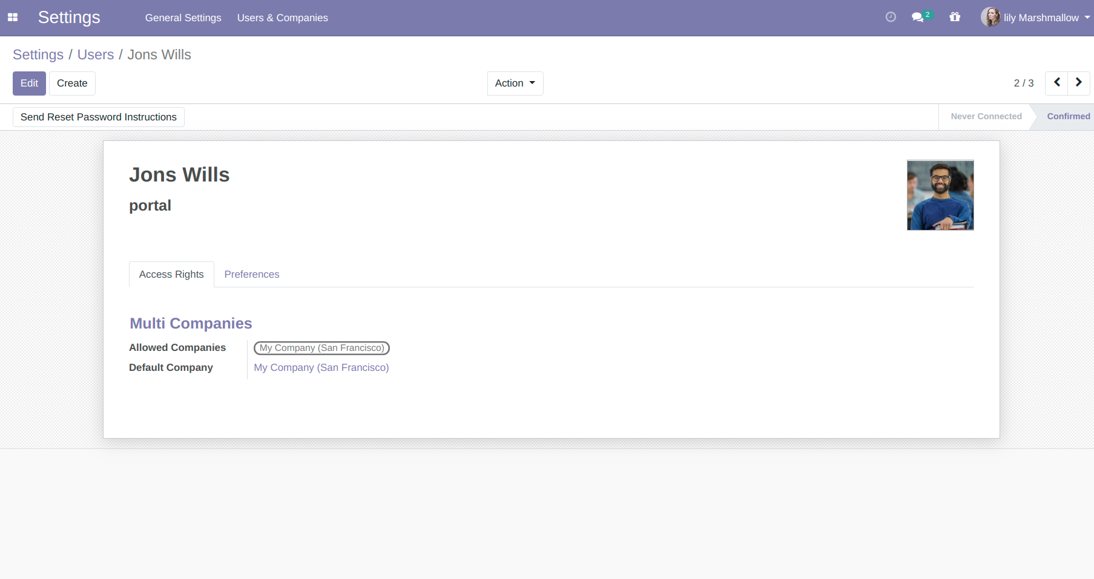
Task: Navigate to the Users breadcrumb
Action: [x=95, y=54]
